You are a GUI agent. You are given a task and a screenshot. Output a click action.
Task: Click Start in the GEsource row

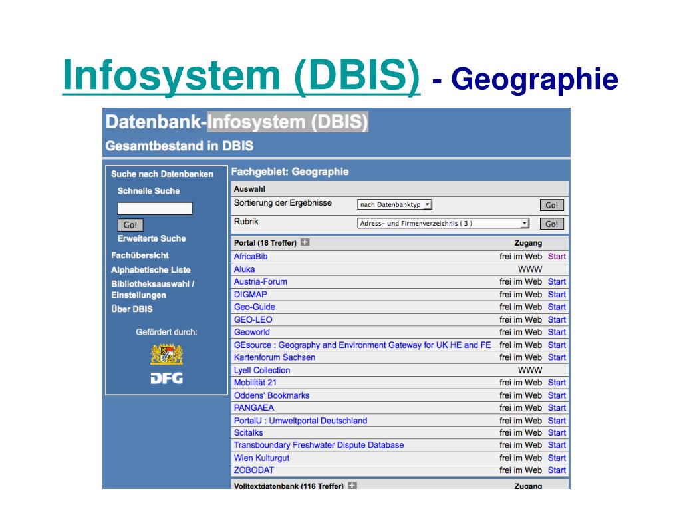(557, 345)
